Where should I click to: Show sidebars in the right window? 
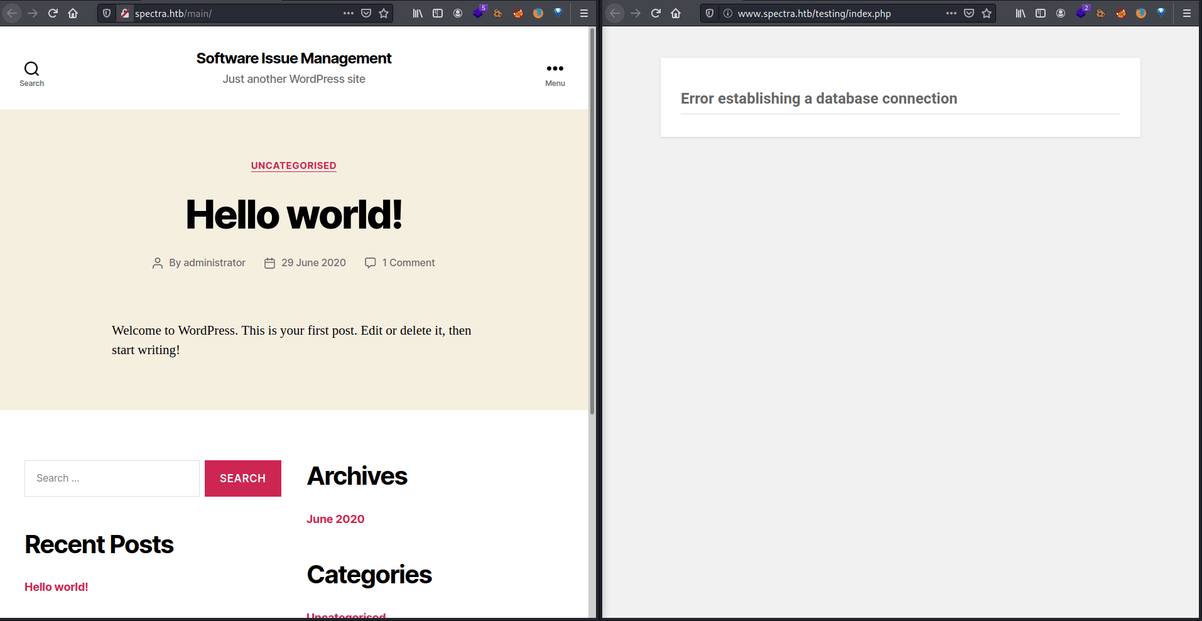(1041, 13)
